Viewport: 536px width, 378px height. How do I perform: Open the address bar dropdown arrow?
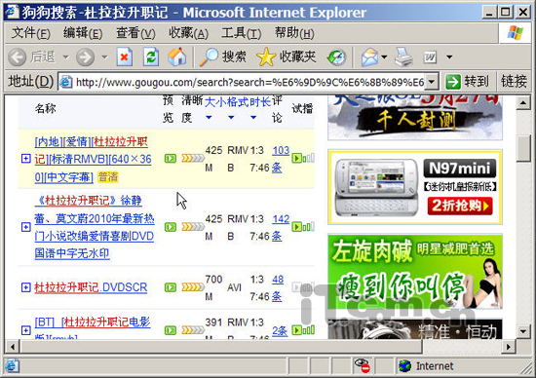tap(432, 82)
